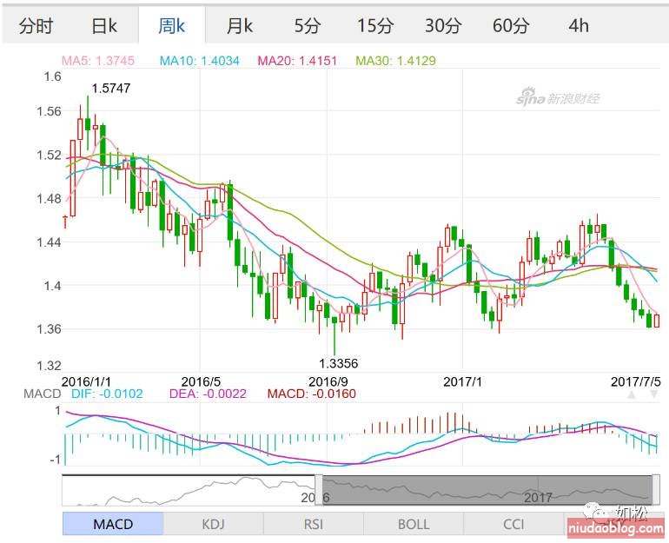Viewport: 669px width, 543px height.
Task: Click the down triangle beside MACD readout
Action: [652, 394]
